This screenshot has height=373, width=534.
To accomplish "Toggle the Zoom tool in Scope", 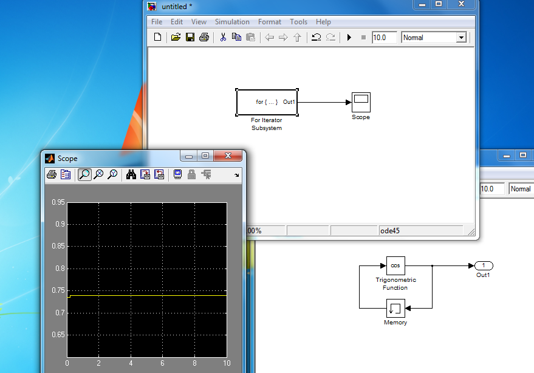I will (x=84, y=175).
